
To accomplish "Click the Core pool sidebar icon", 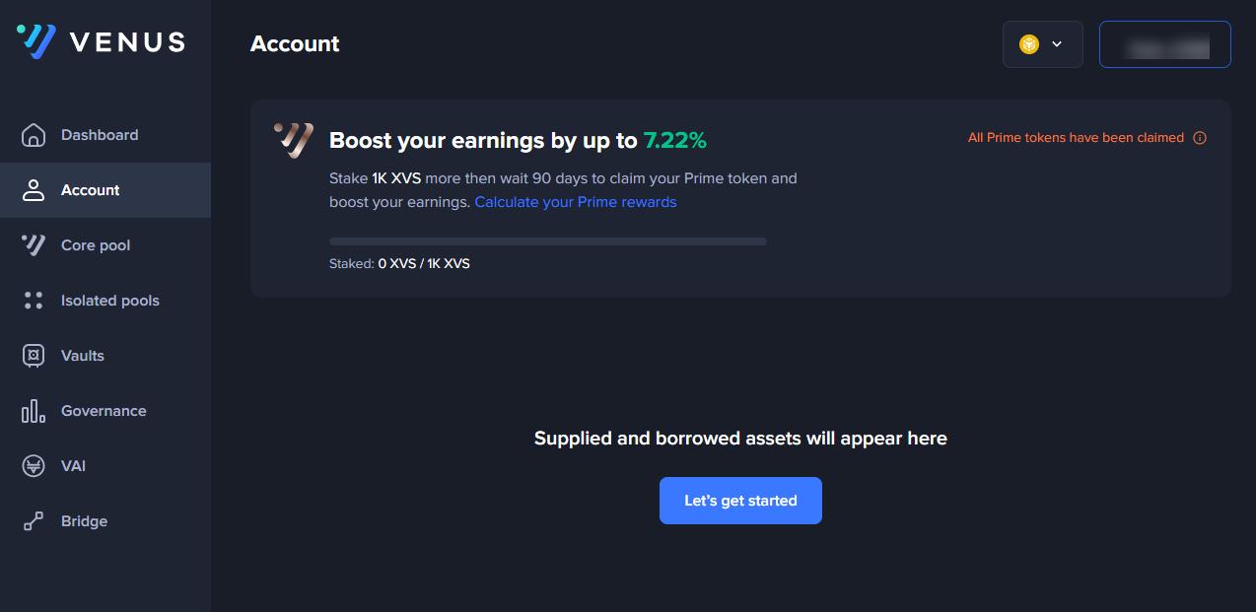I will tap(34, 245).
